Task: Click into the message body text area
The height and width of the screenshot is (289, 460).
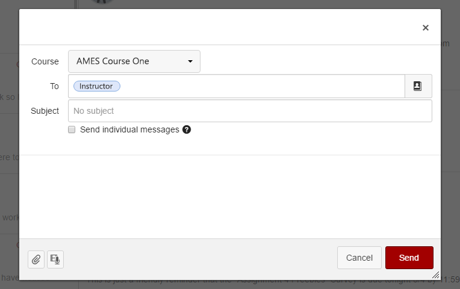Action: click(x=230, y=196)
